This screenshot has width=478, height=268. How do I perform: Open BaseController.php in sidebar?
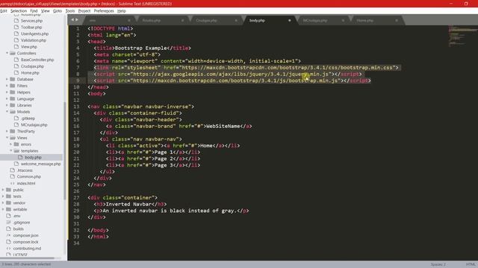pyautogui.click(x=37, y=60)
